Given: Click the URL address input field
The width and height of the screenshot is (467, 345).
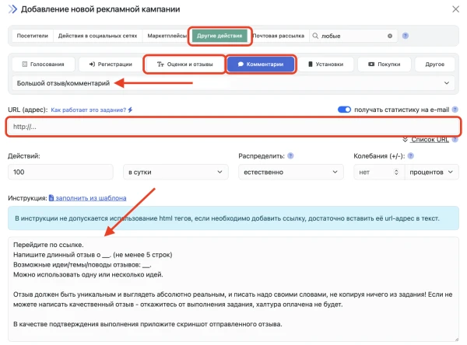Looking at the screenshot, I should point(232,126).
